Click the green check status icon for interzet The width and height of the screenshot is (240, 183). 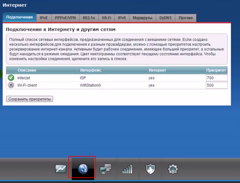click(11, 78)
